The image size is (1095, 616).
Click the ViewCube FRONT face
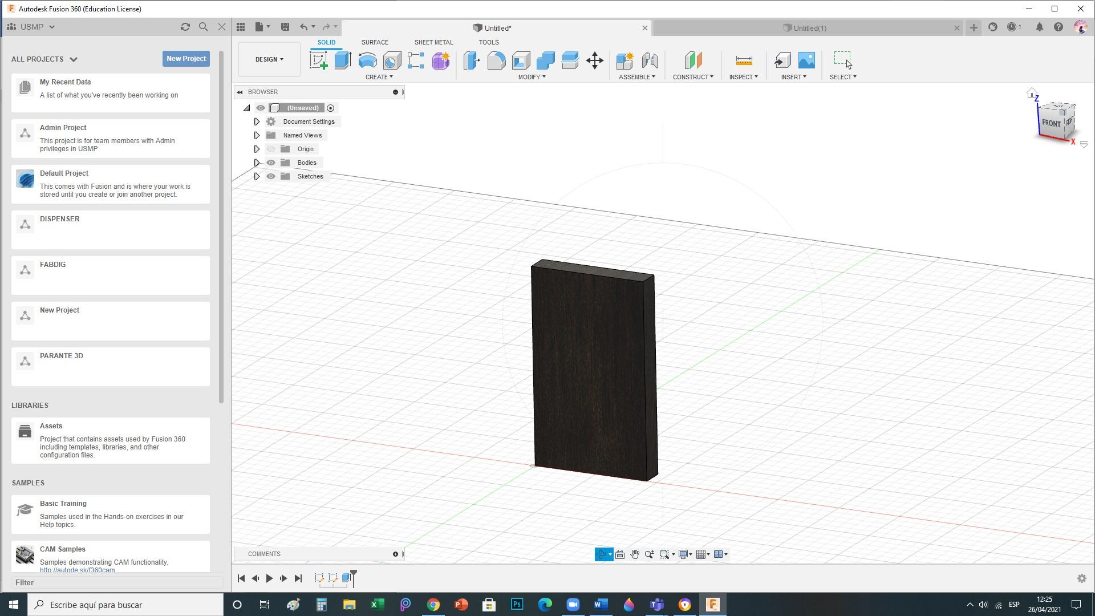(1051, 123)
